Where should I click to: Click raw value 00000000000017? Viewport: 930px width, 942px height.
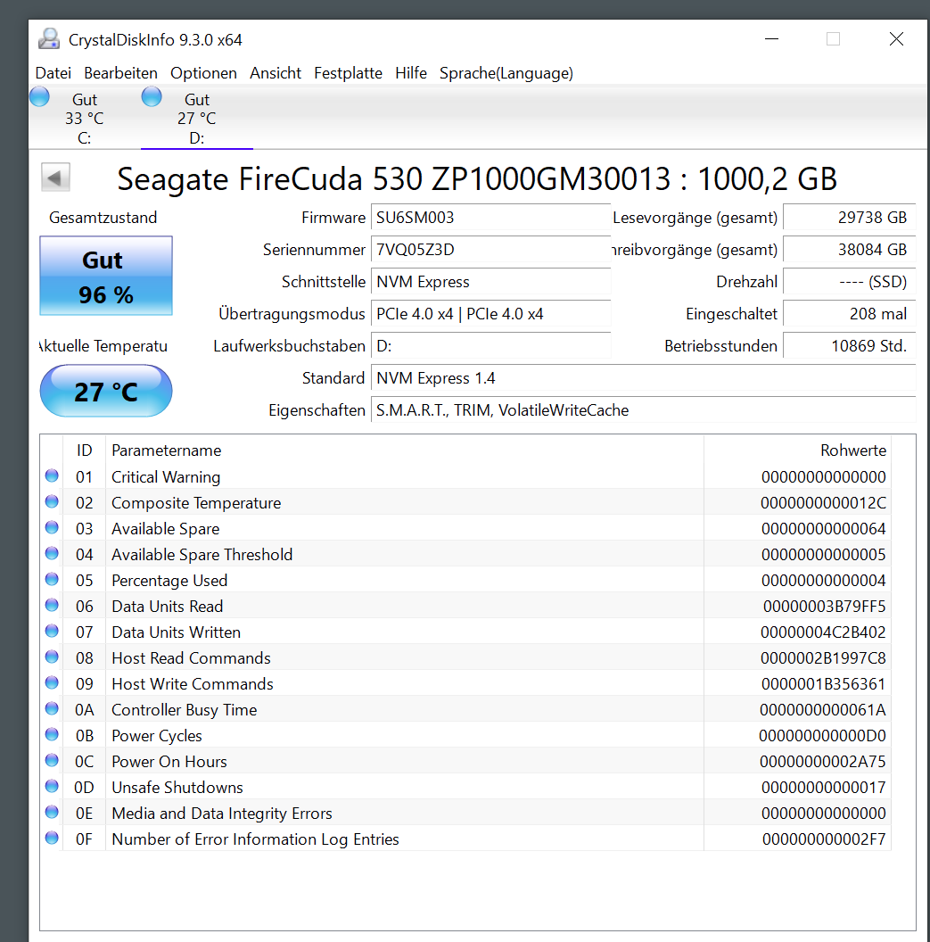point(824,787)
